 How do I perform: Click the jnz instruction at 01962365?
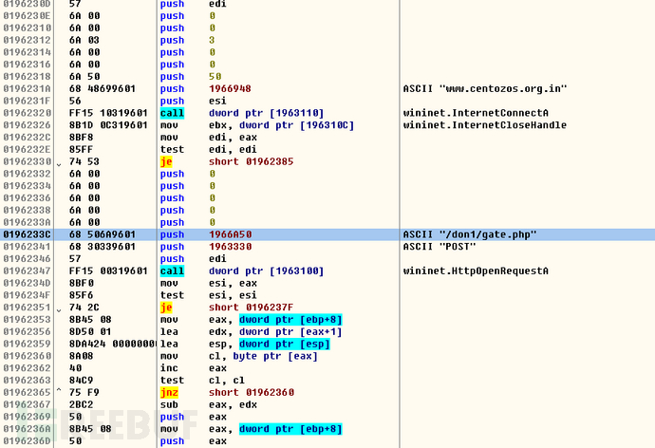coord(169,392)
